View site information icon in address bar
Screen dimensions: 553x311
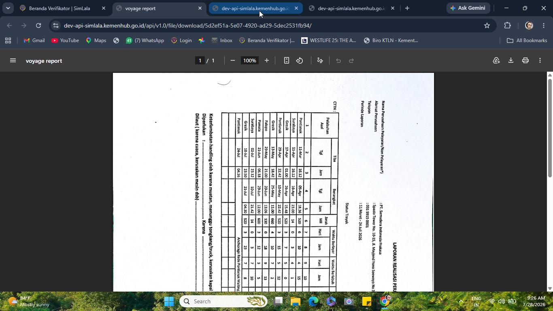click(x=56, y=26)
